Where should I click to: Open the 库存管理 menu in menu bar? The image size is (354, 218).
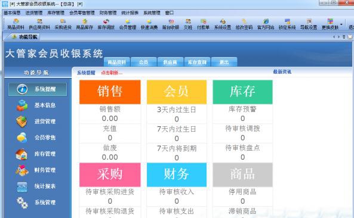click(56, 13)
